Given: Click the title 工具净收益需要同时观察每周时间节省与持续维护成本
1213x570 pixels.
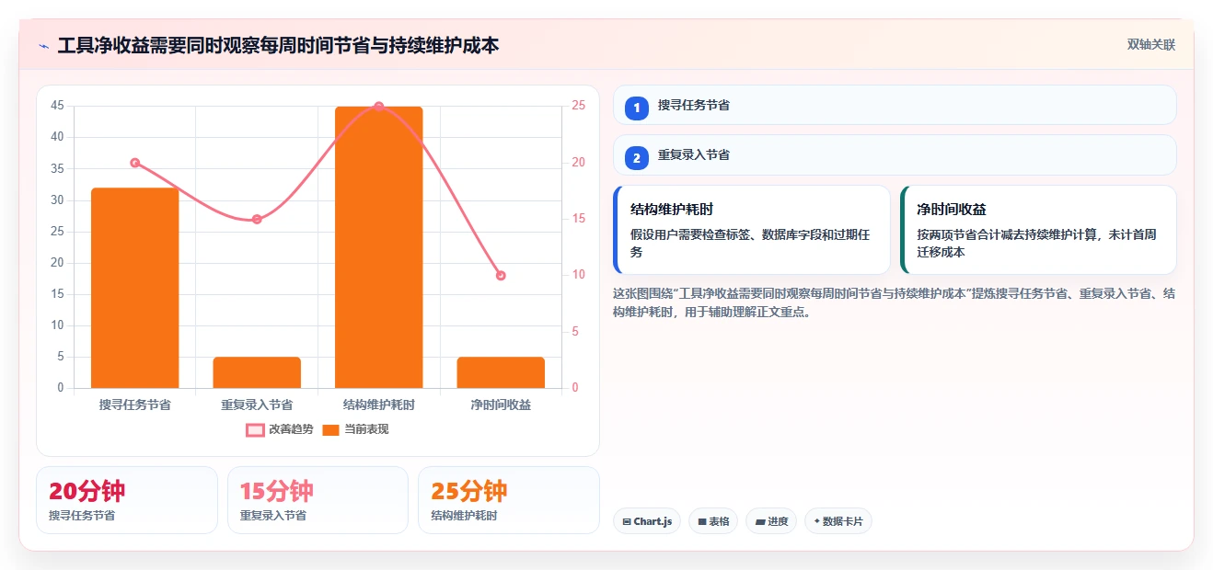Looking at the screenshot, I should point(278,45).
